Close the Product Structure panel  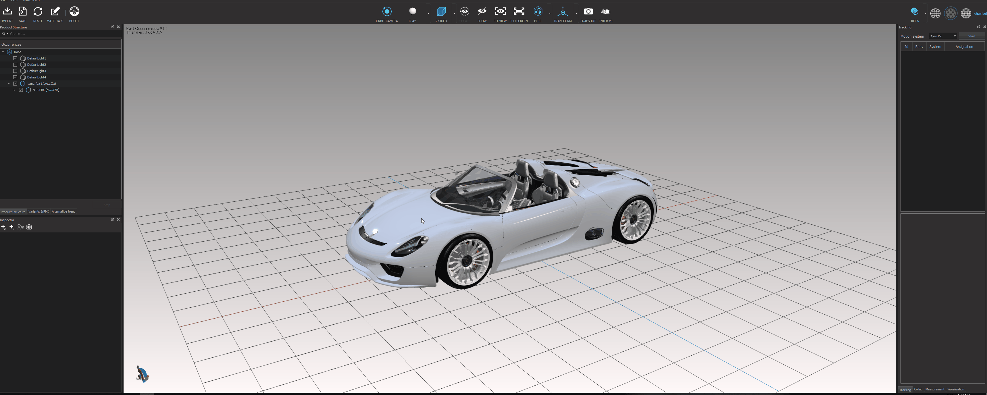(118, 27)
